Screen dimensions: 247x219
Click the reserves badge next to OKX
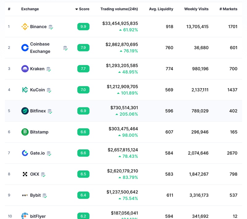click(x=43, y=174)
